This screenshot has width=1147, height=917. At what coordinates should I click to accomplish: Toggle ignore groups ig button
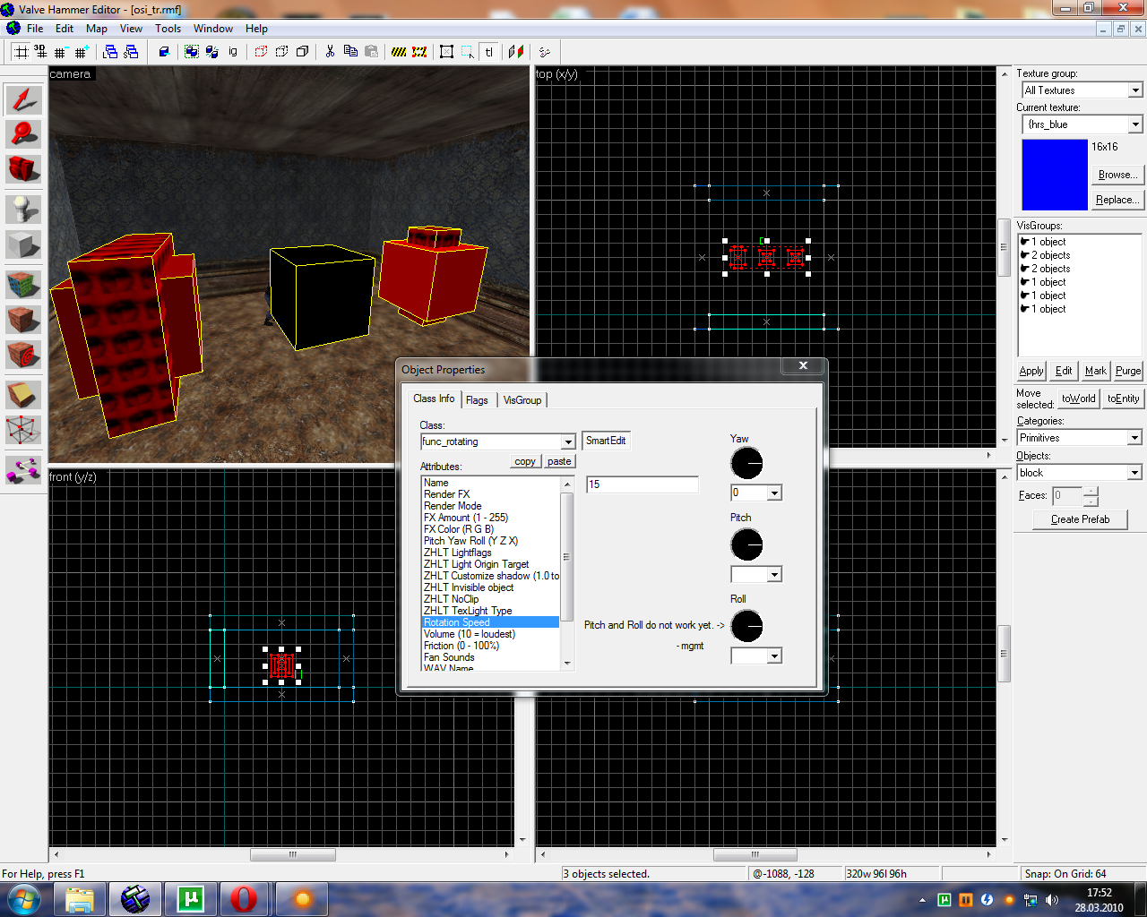(233, 52)
